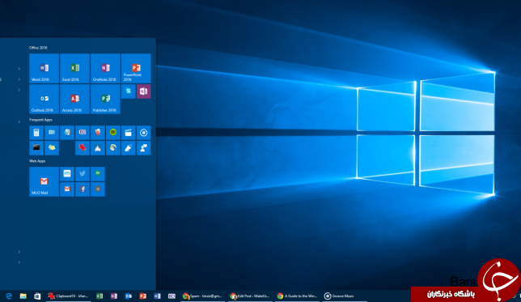Image resolution: width=521 pixels, height=302 pixels.
Task: Click the Office 2016 group heading
Action: pyautogui.click(x=38, y=48)
